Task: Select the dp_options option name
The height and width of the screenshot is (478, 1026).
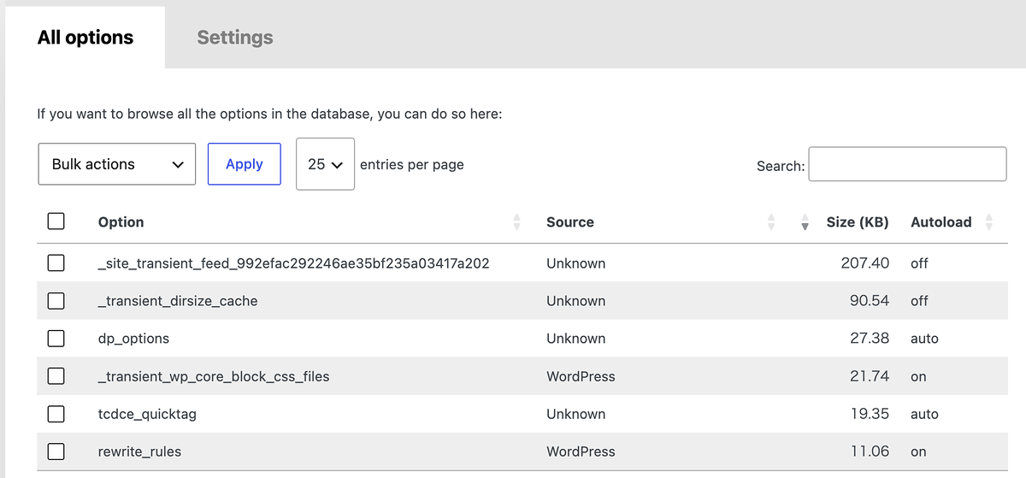Action: [x=133, y=339]
